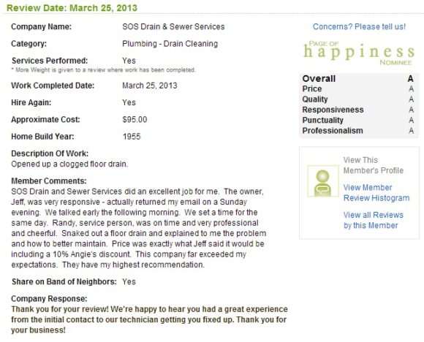Select the Overall grade A row
Viewport: 424px width, 342px height.
tap(358, 78)
